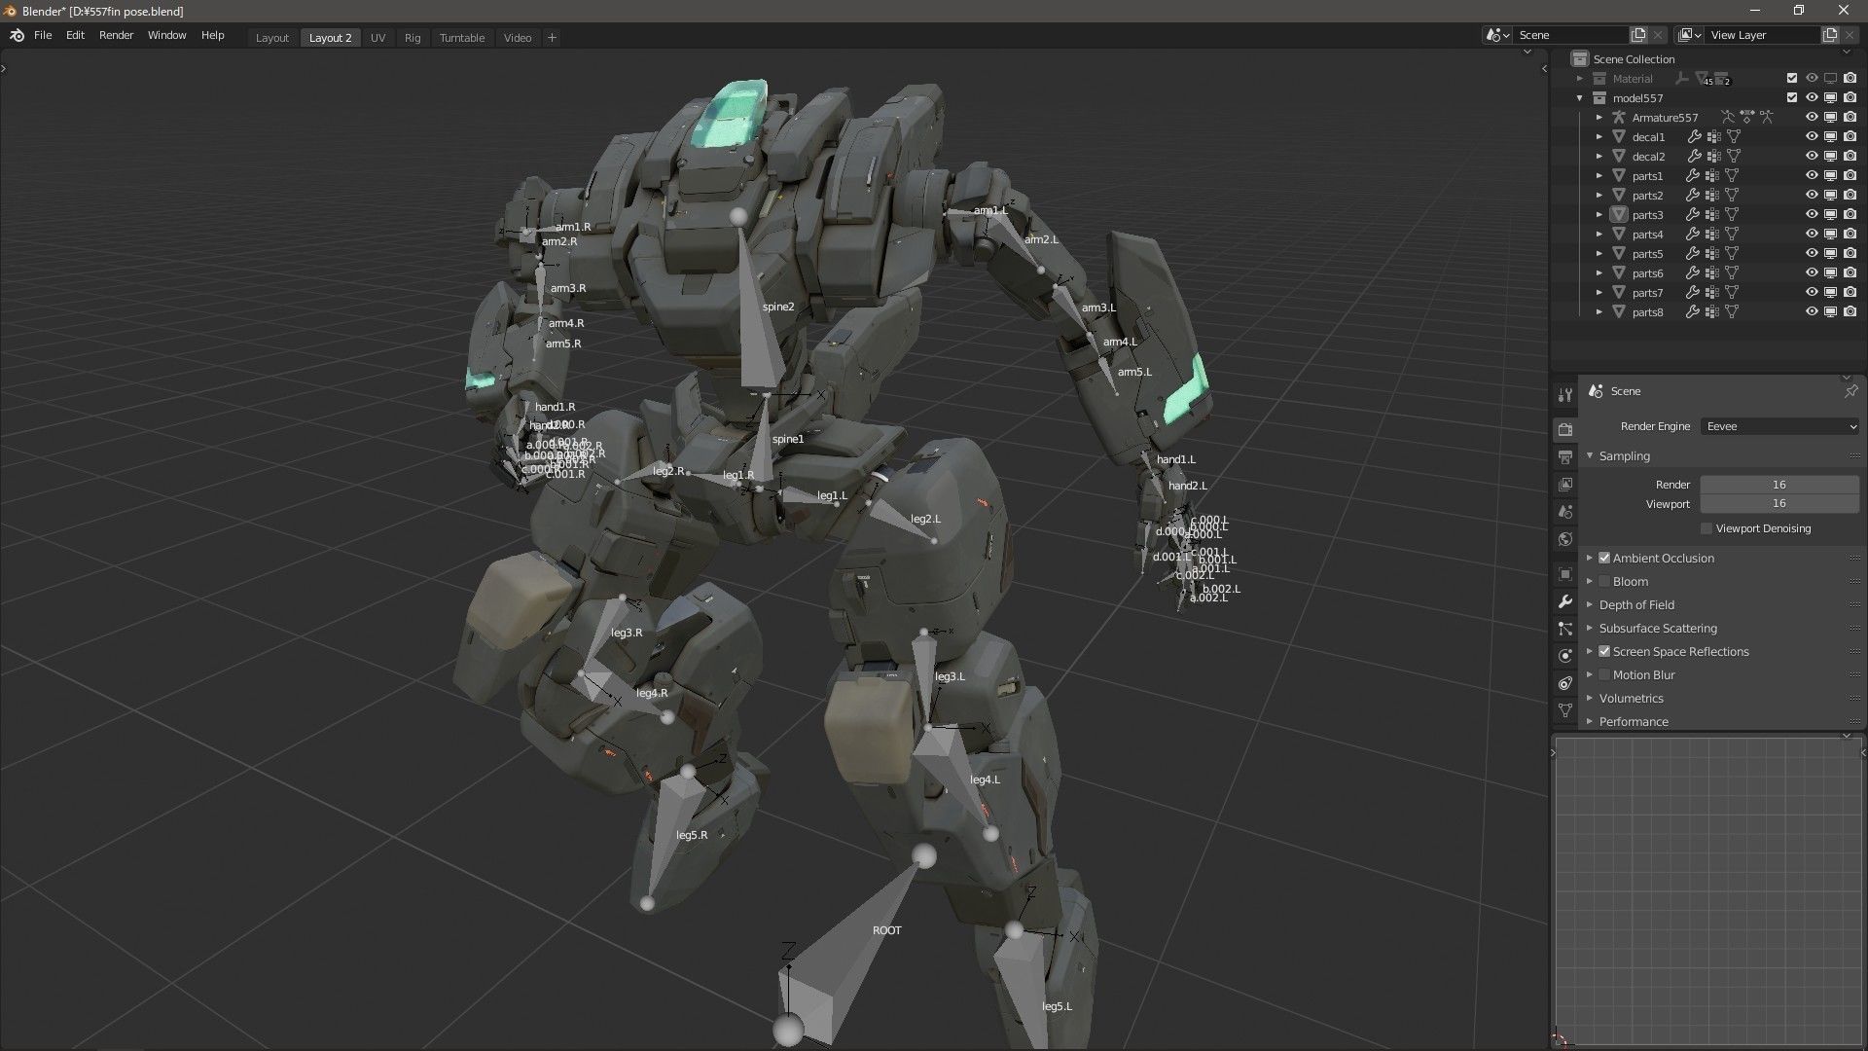Screen dimensions: 1868x1051
Task: Open the Render menu
Action: coord(116,35)
